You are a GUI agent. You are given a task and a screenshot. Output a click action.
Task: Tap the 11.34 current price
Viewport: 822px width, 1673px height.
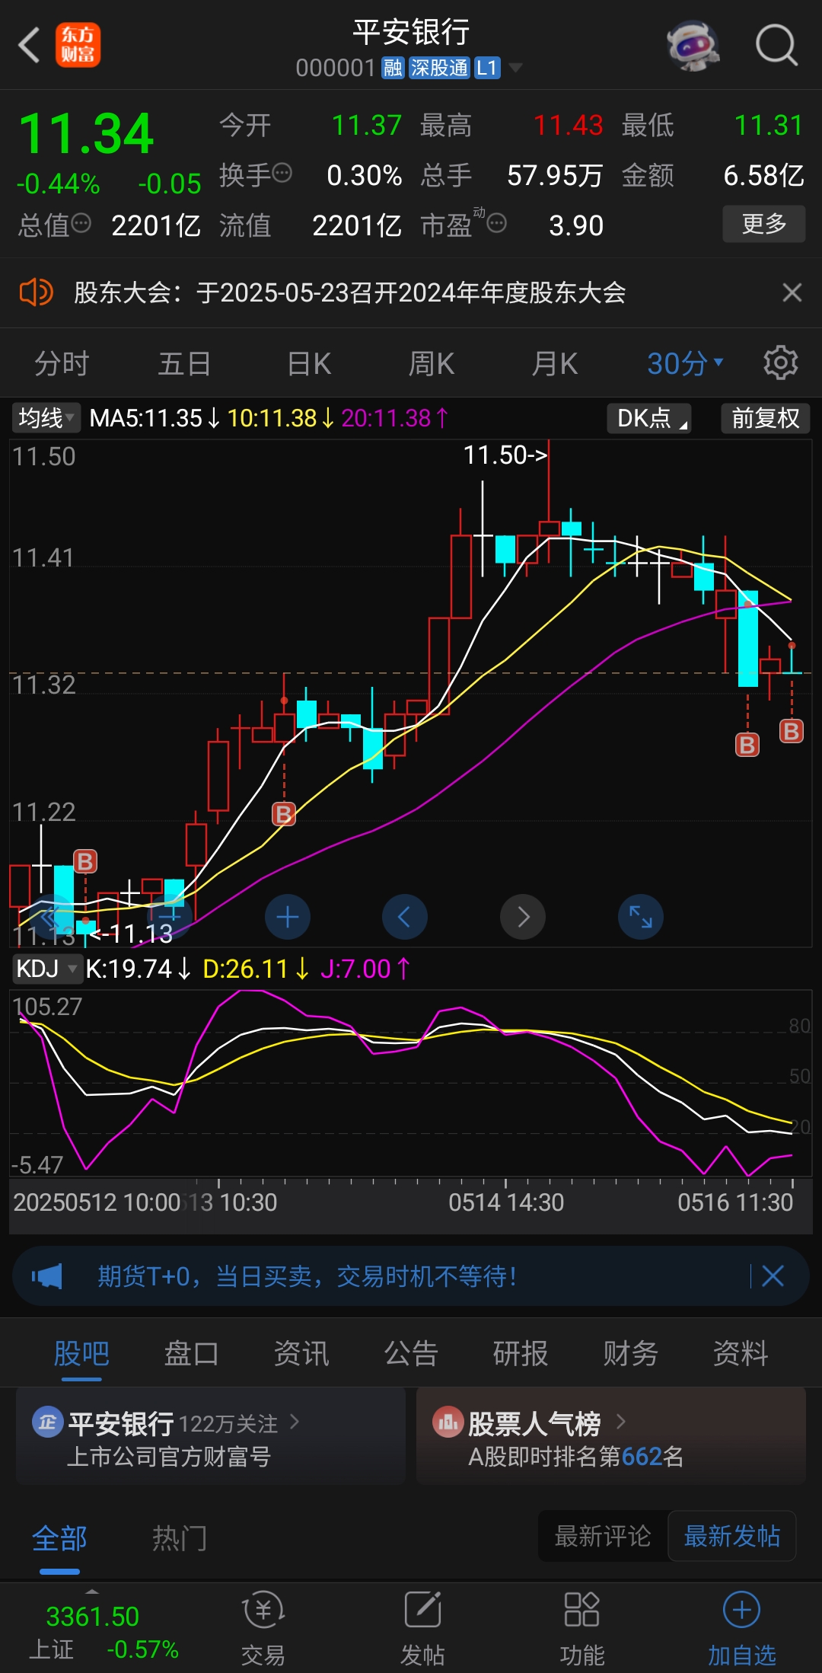(x=86, y=134)
